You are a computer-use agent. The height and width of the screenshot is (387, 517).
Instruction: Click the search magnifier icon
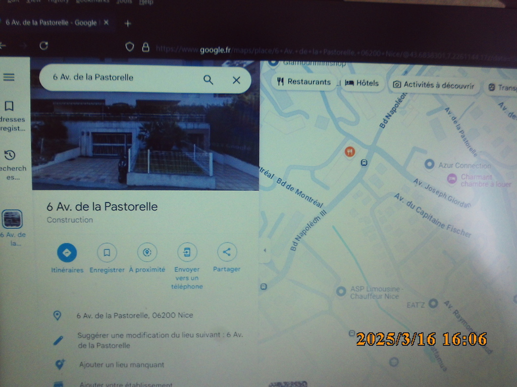click(x=208, y=80)
